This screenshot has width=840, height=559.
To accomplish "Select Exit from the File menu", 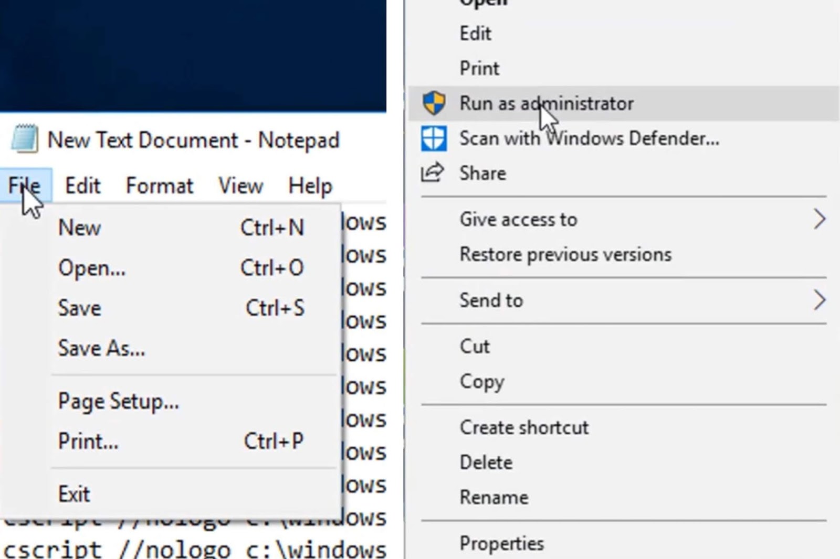I will tap(181, 494).
